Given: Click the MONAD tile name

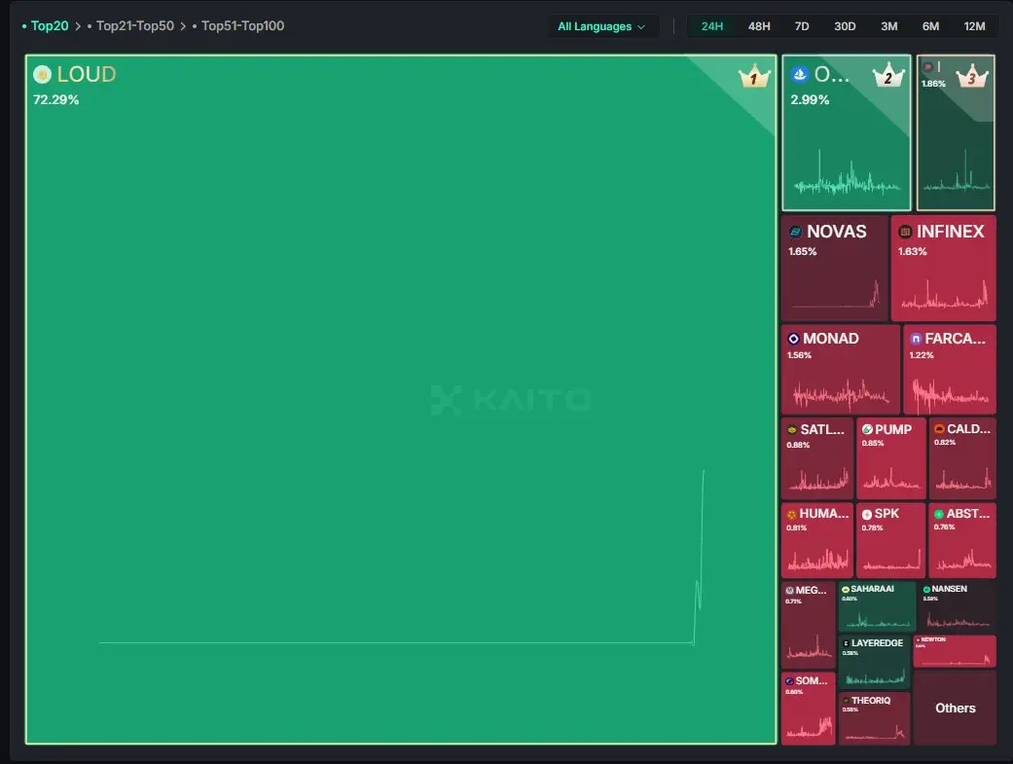Looking at the screenshot, I should point(830,339).
